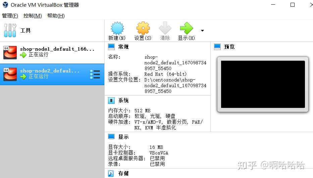Image resolution: width=313 pixels, height=178 pixels.
Task: Select the 工具 tools icon
Action: click(10, 30)
